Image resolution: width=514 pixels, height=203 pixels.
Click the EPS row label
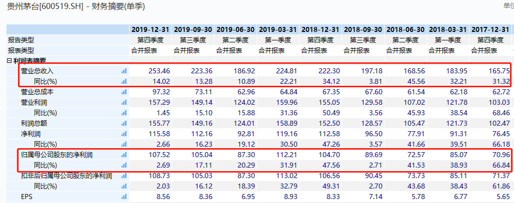(27, 197)
